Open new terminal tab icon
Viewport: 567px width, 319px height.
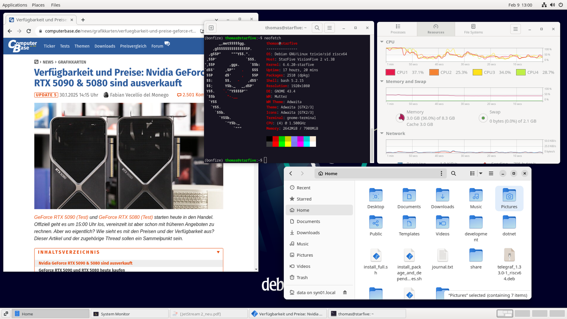point(211,28)
